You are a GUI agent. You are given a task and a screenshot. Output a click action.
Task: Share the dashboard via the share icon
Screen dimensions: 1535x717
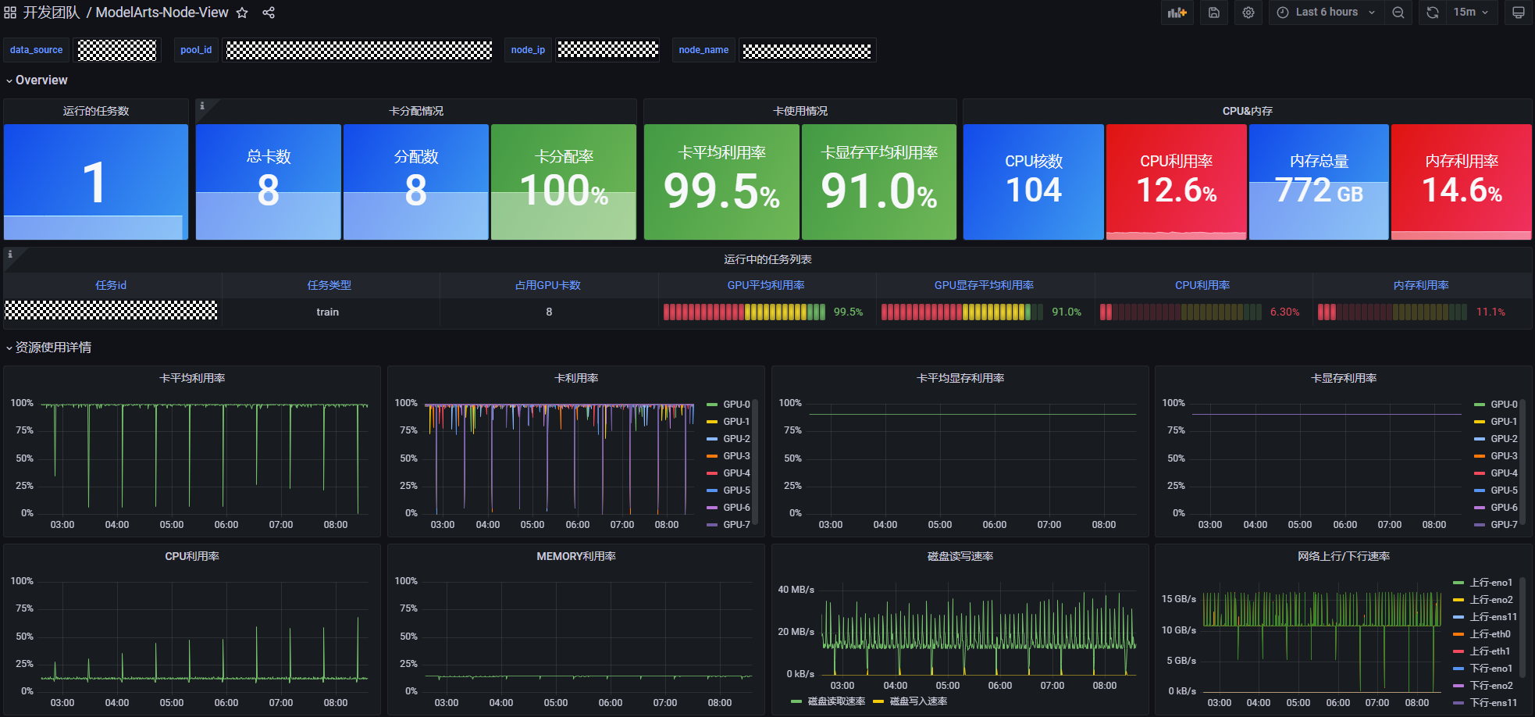[269, 12]
